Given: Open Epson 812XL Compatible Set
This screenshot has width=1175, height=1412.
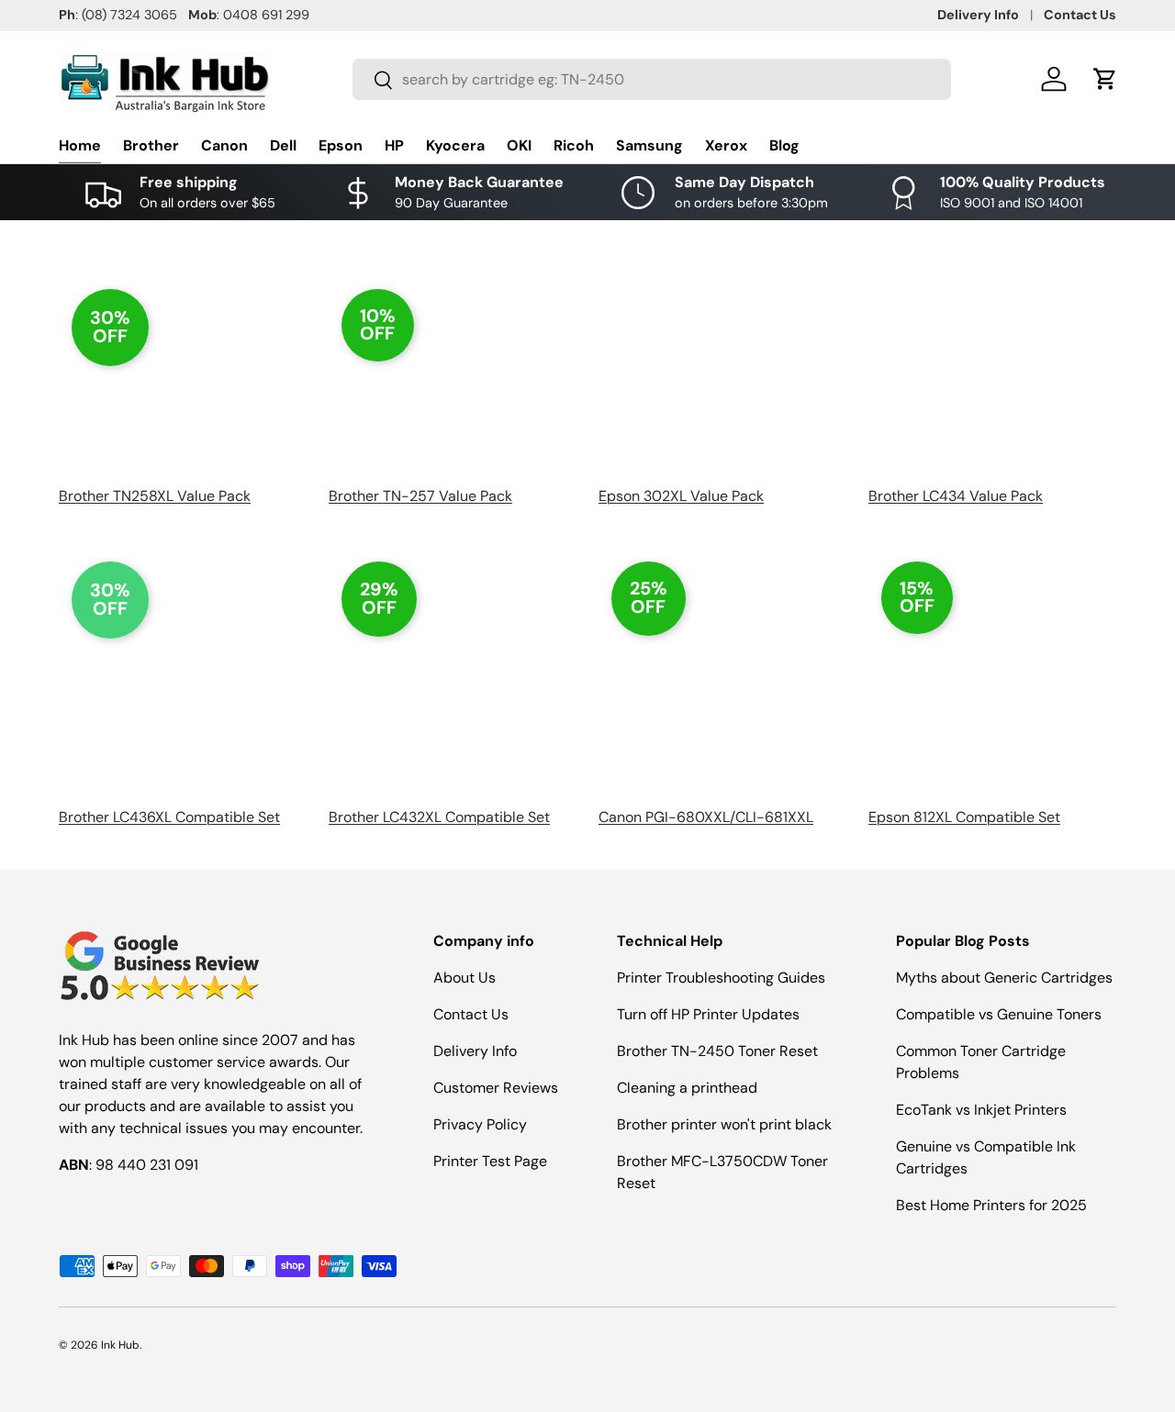Looking at the screenshot, I should [x=964, y=817].
